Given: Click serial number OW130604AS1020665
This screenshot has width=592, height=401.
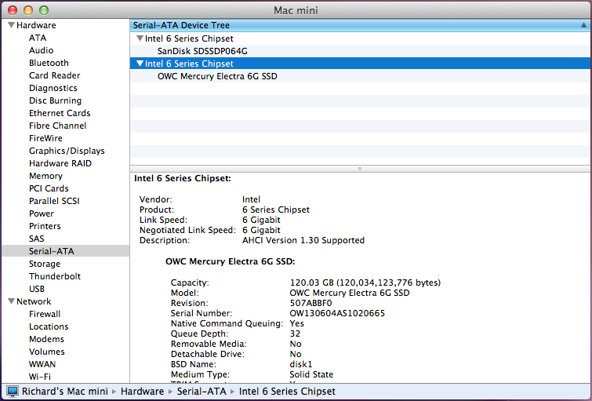Looking at the screenshot, I should point(337,313).
